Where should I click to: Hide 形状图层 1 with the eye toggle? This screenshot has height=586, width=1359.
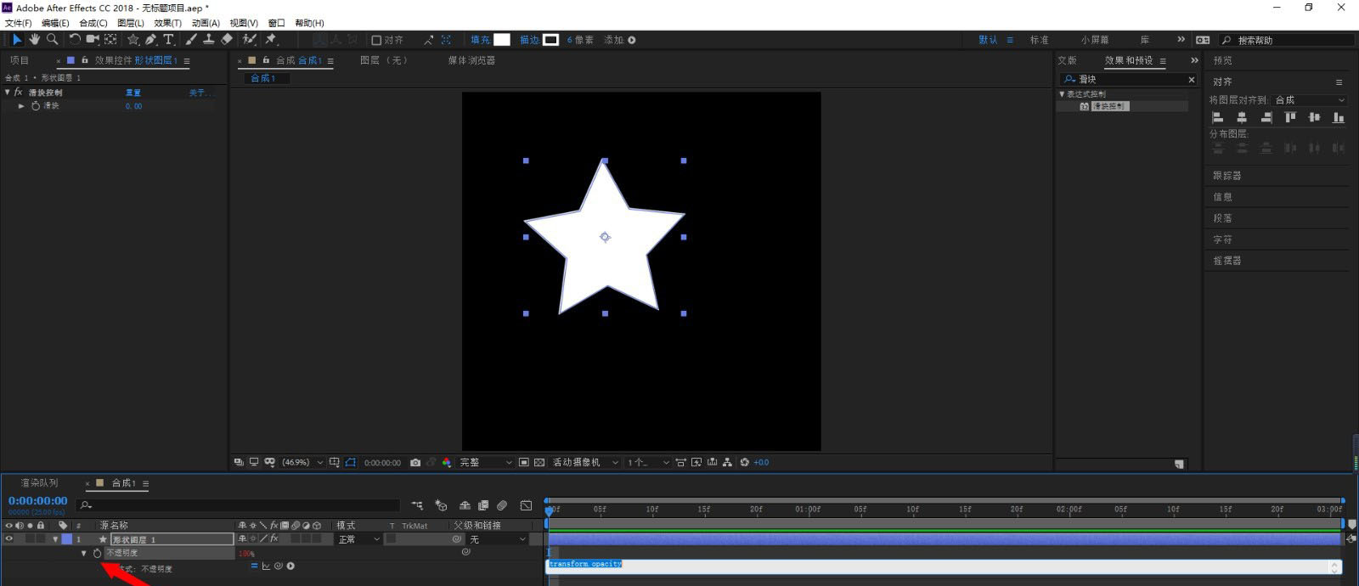(9, 539)
